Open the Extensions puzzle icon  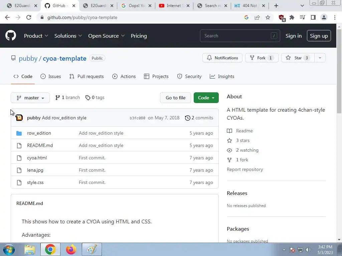[x=292, y=17]
